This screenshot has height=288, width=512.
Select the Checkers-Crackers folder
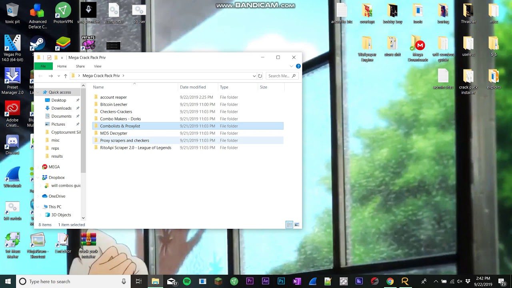click(x=188, y=112)
